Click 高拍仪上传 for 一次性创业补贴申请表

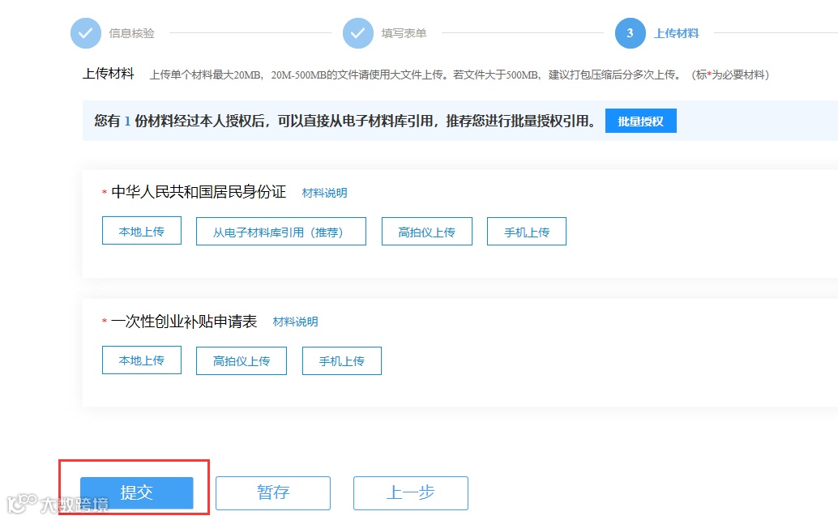pyautogui.click(x=242, y=361)
